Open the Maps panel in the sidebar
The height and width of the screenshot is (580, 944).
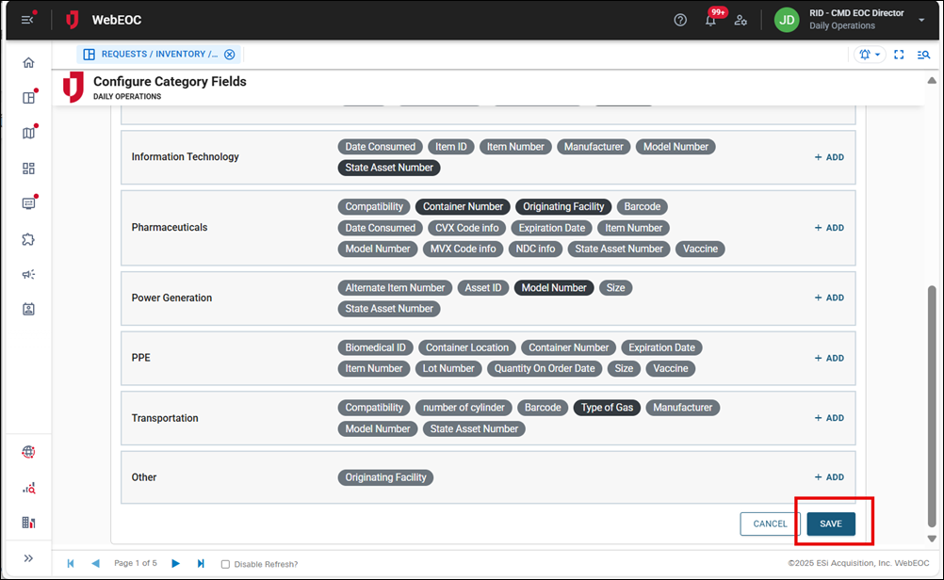pos(28,132)
